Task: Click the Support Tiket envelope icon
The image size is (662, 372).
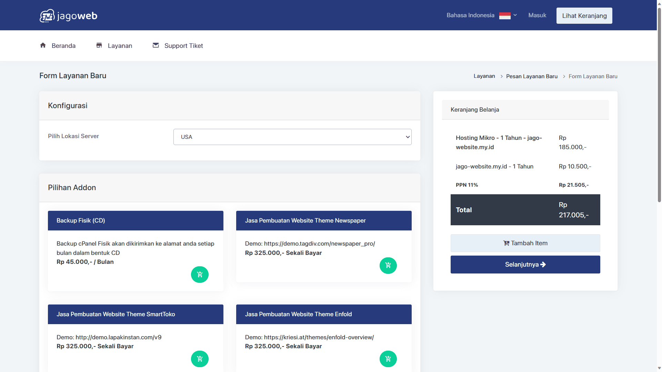Action: 156,45
